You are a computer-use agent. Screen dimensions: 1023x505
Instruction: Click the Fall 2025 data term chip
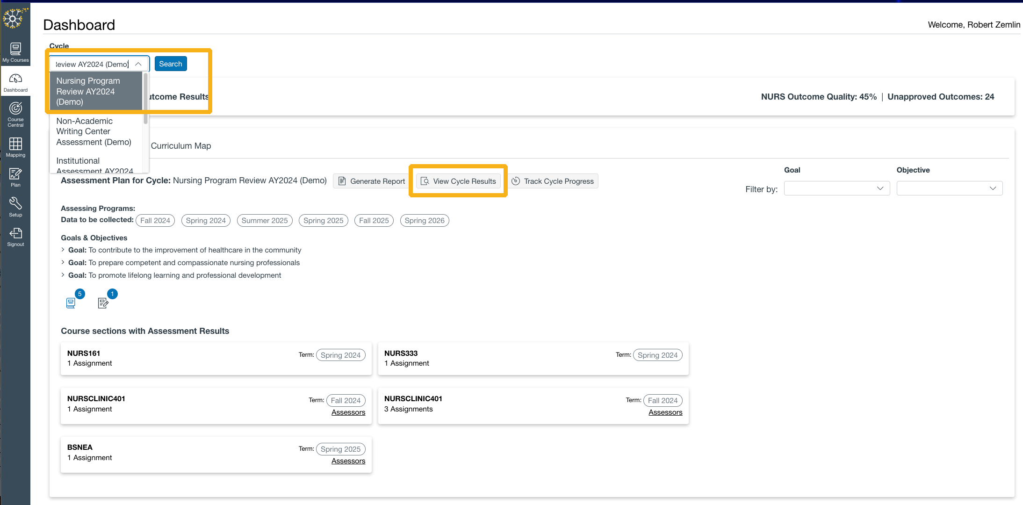374,221
